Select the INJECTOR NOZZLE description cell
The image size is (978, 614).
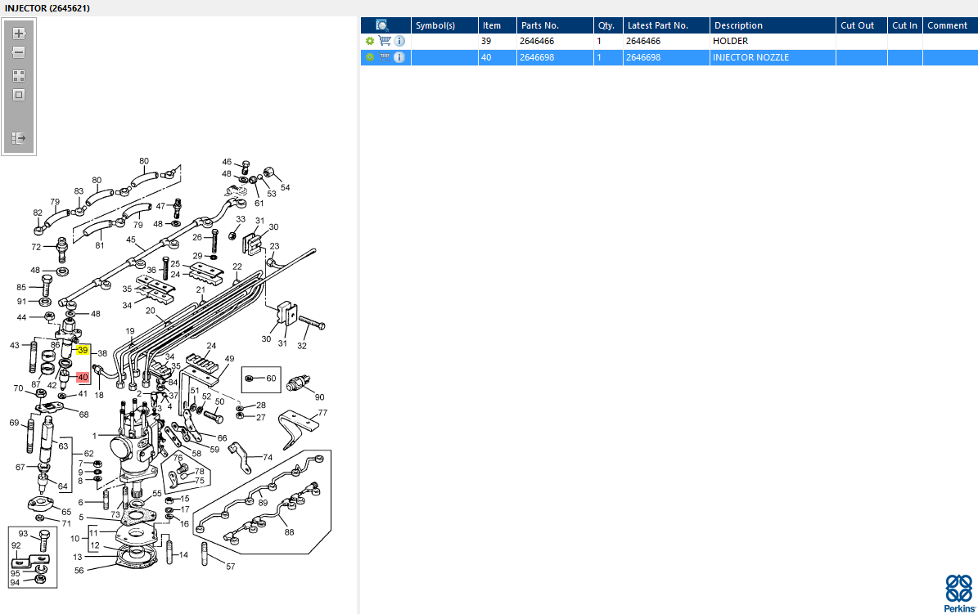[773, 57]
